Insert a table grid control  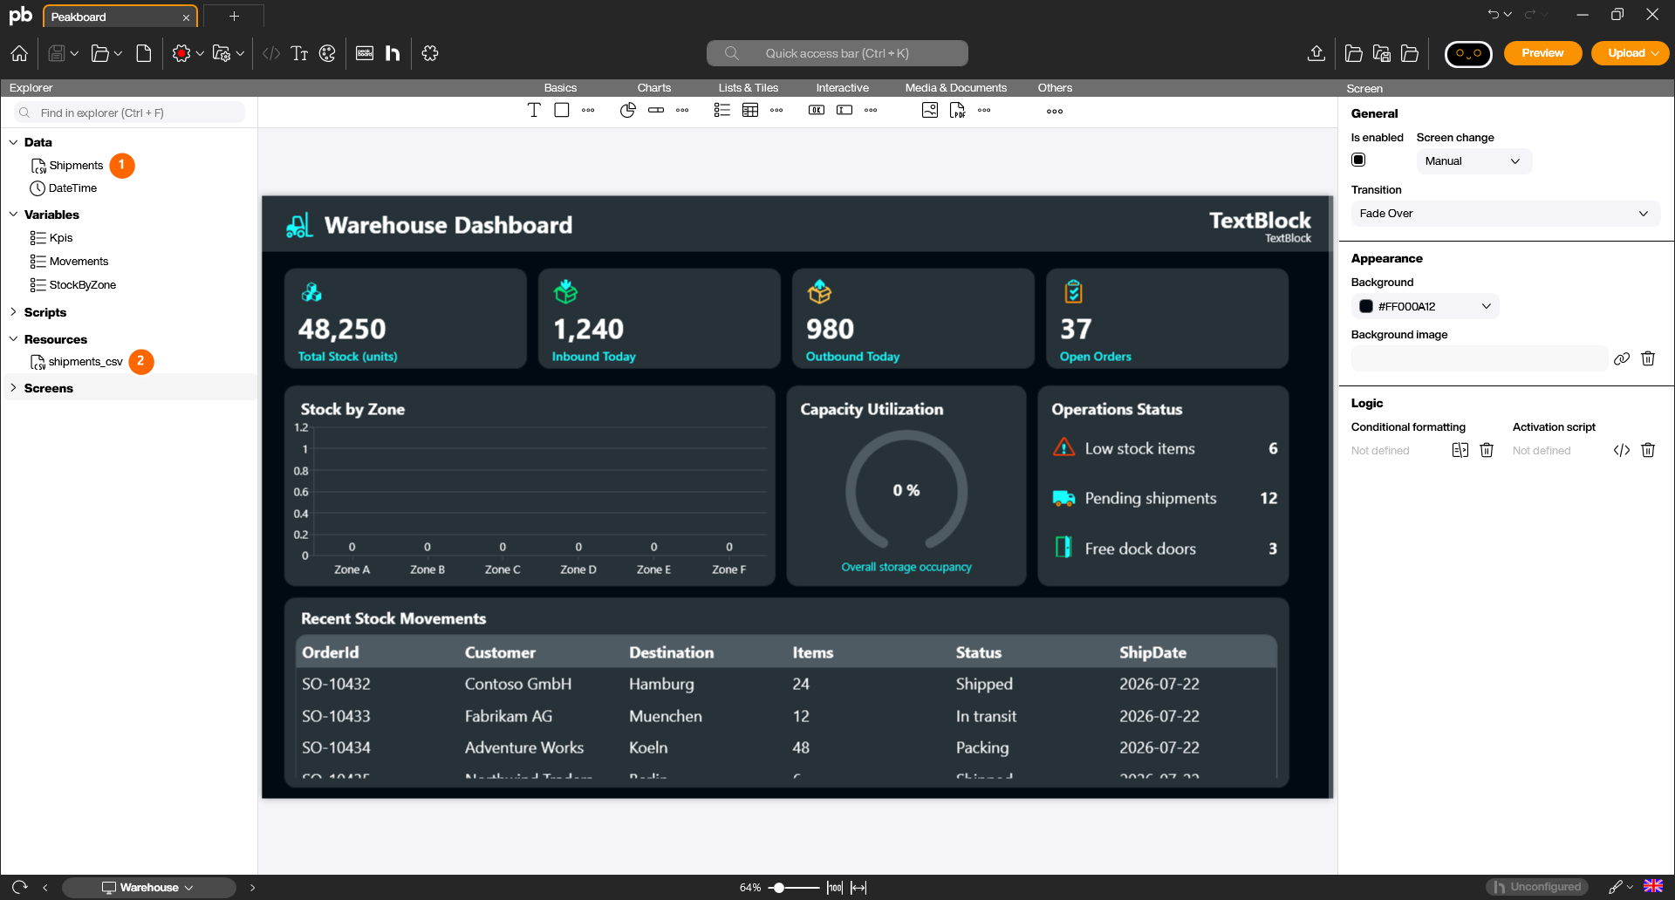click(x=750, y=110)
